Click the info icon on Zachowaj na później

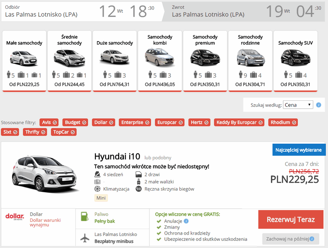click(x=312, y=239)
